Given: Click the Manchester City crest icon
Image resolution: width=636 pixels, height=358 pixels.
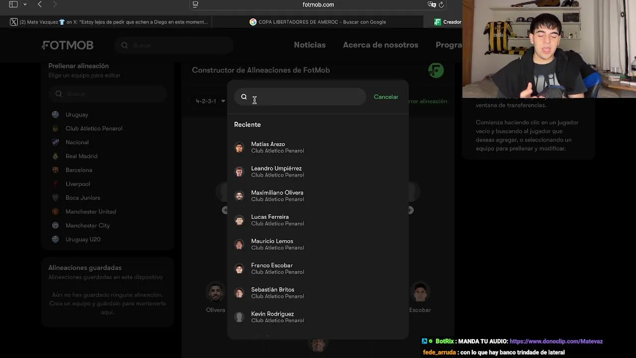Looking at the screenshot, I should coord(55,225).
